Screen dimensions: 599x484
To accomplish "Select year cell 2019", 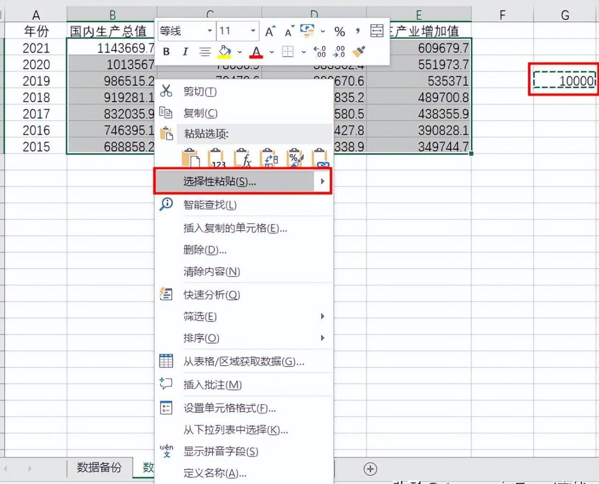I will (36, 81).
